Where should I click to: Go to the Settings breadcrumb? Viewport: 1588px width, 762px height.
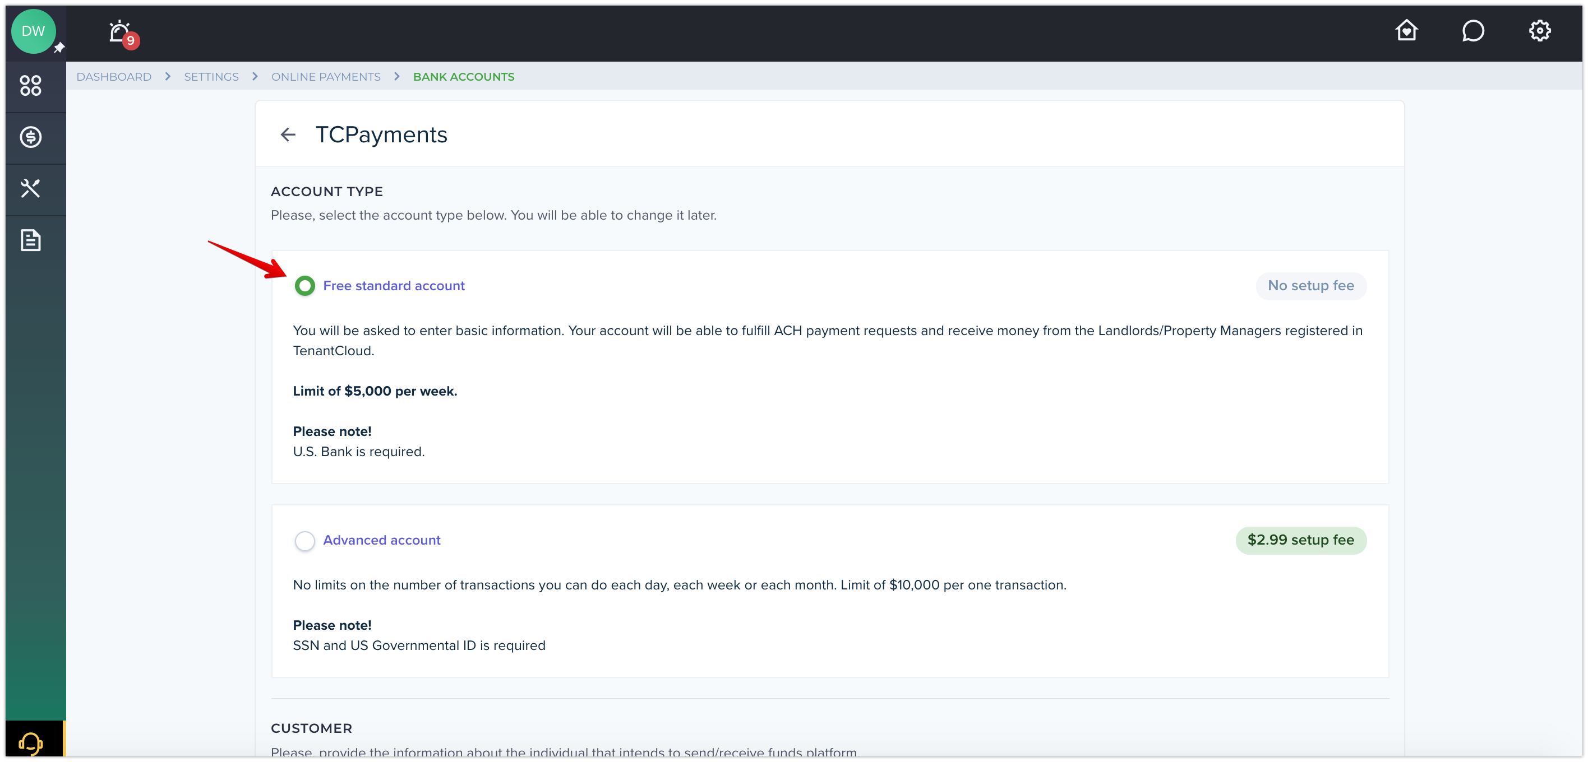(211, 76)
